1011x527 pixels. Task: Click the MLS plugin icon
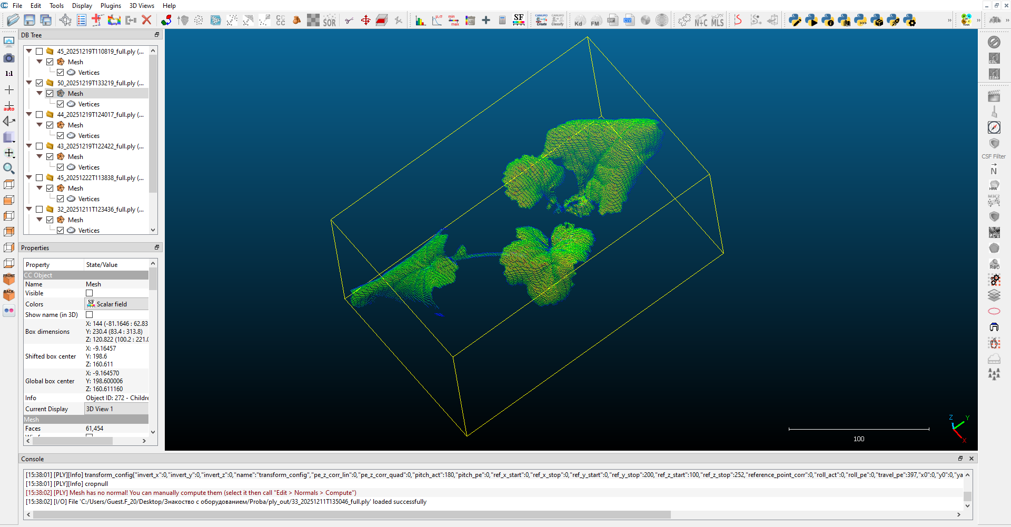tap(718, 21)
